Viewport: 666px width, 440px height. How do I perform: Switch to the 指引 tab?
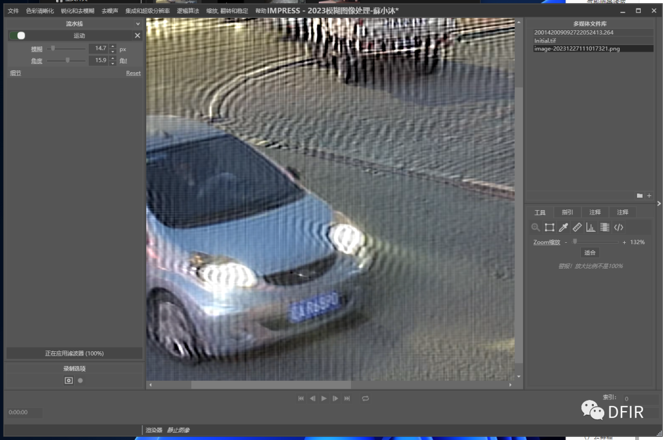tap(567, 212)
